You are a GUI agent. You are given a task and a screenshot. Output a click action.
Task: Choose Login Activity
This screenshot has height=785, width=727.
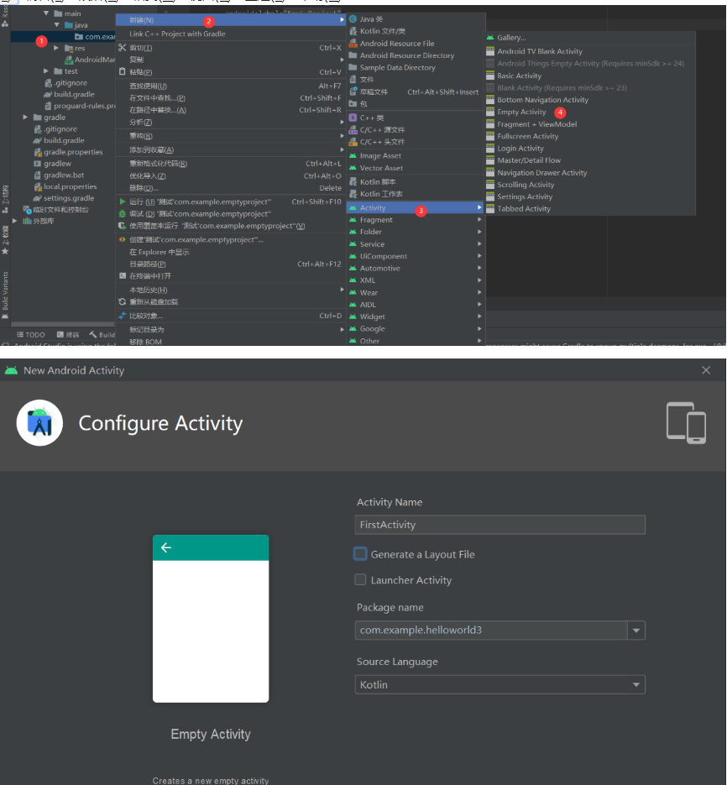click(x=520, y=149)
